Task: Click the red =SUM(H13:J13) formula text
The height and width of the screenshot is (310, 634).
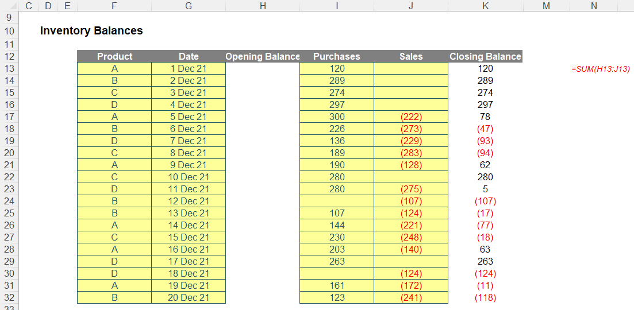Action: (600, 69)
